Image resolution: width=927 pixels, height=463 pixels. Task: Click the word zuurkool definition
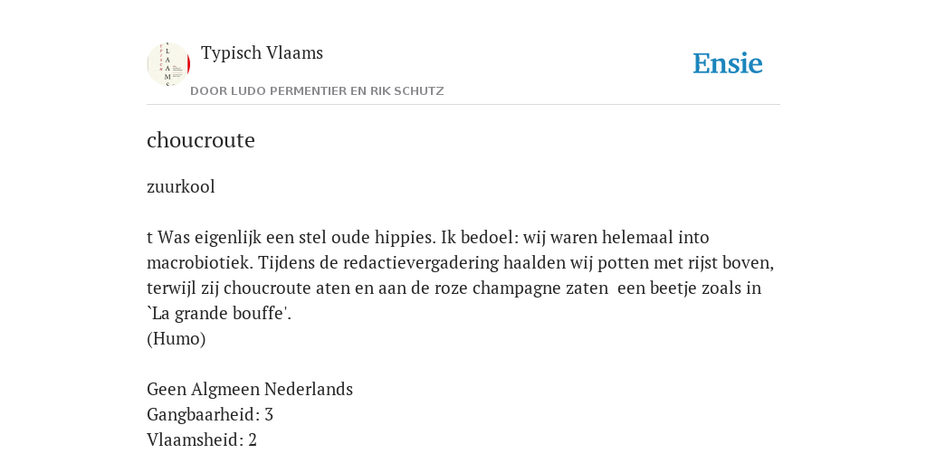point(181,186)
